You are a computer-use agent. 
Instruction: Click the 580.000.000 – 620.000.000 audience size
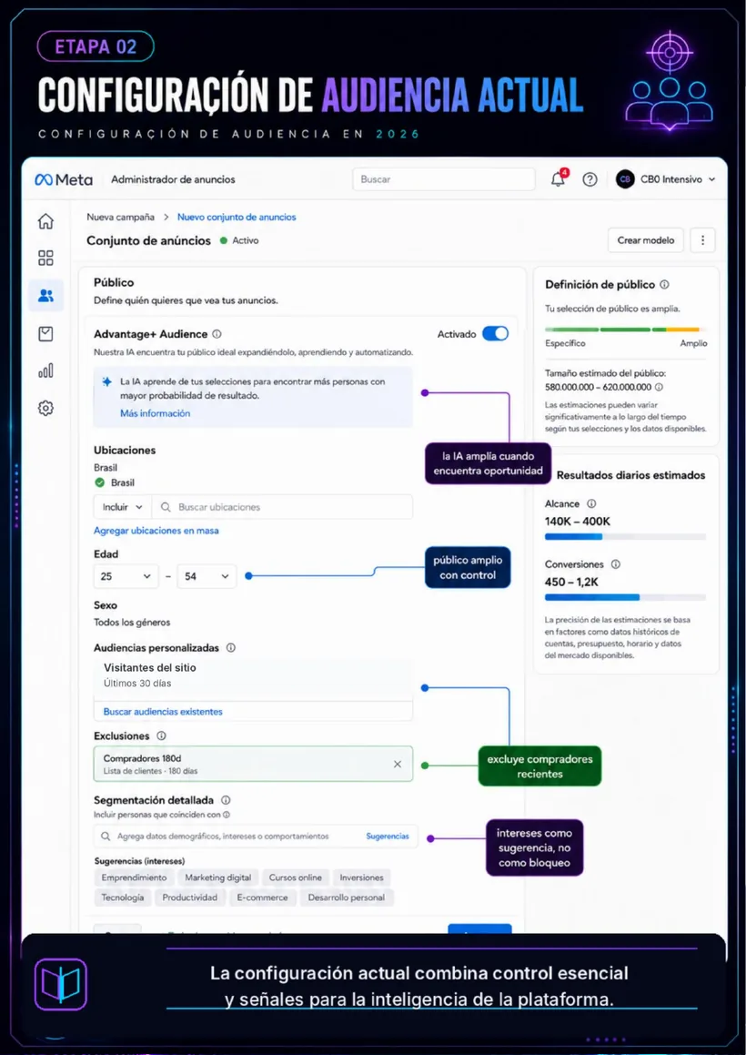(598, 388)
